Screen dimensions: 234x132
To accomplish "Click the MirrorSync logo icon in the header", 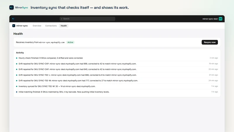I will 11,8.
